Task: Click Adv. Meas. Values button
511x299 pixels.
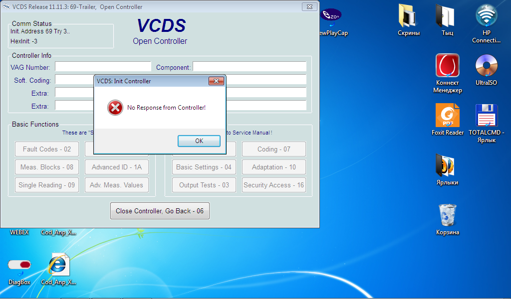Action: [x=117, y=185]
